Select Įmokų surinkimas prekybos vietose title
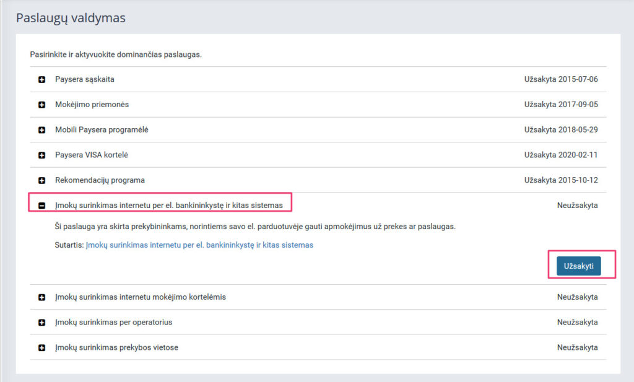Viewport: 634px width, 382px height. pos(116,348)
